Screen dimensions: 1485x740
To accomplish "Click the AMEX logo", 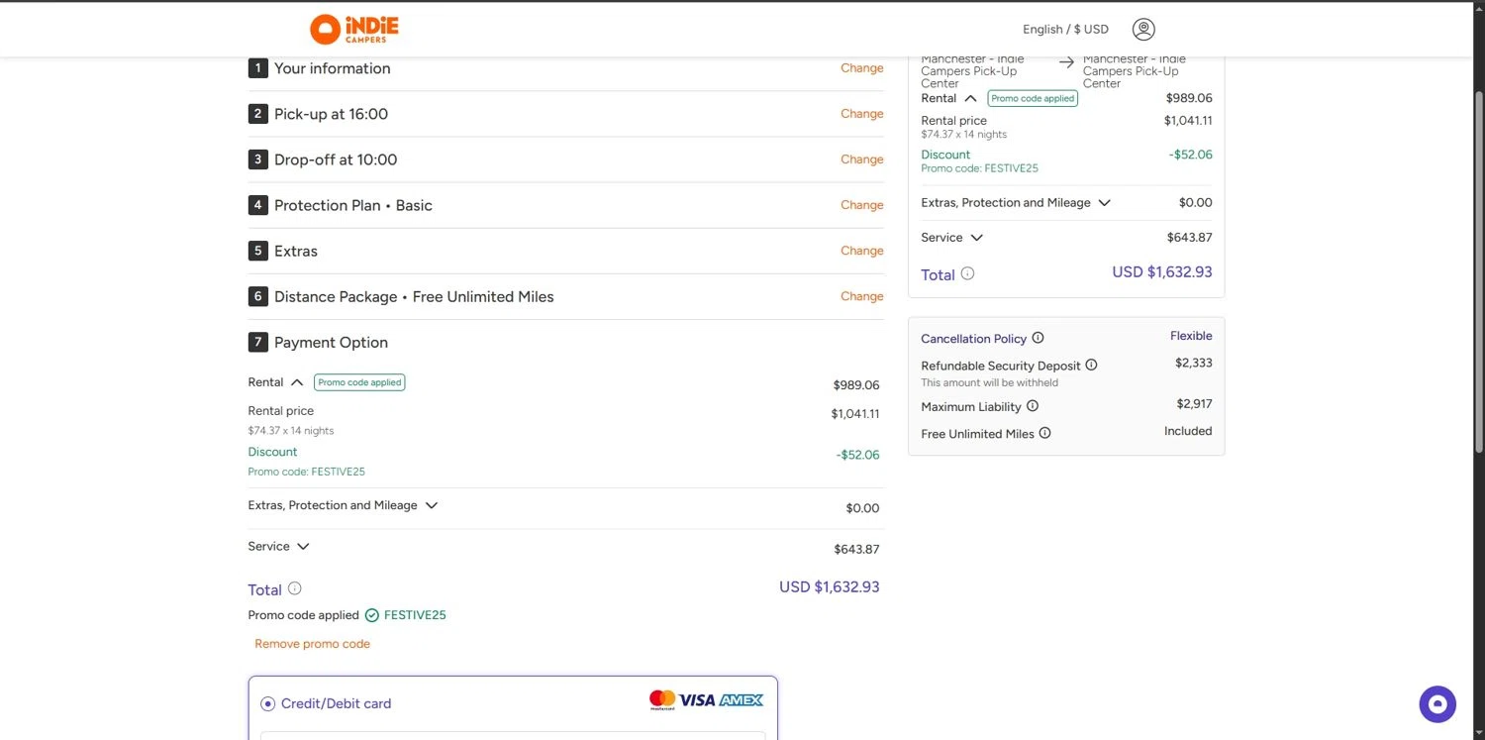I will [x=742, y=700].
